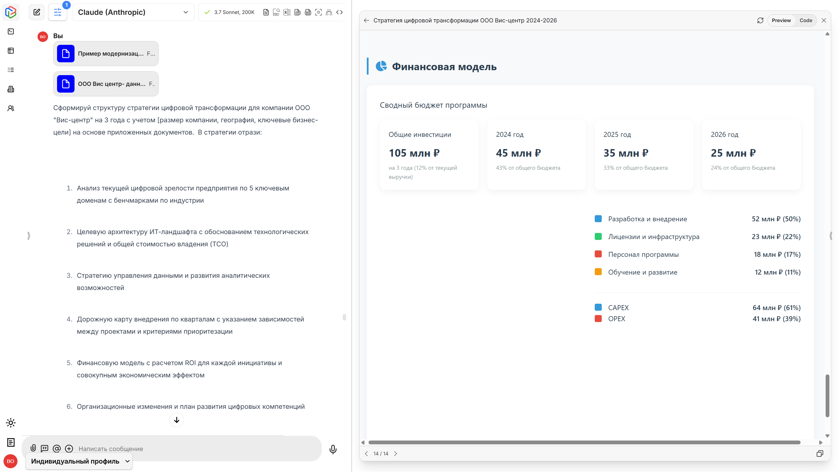This screenshot has height=472, width=839.
Task: Click the '35 млн ₽' value for 2025
Action: click(626, 153)
